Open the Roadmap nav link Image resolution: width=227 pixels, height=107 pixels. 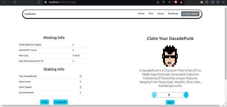[173, 13]
